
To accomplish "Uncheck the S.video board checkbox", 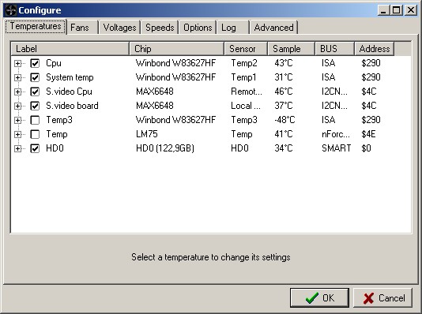I will pos(35,106).
